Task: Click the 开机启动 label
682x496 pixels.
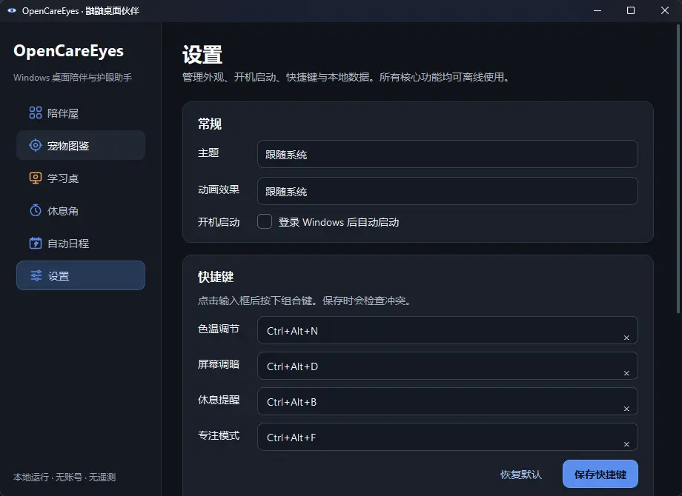Action: click(219, 222)
